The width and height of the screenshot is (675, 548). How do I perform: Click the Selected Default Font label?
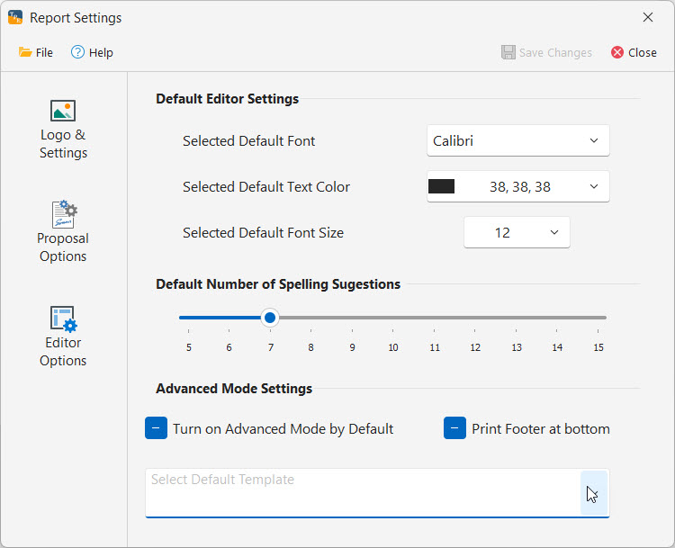[248, 140]
